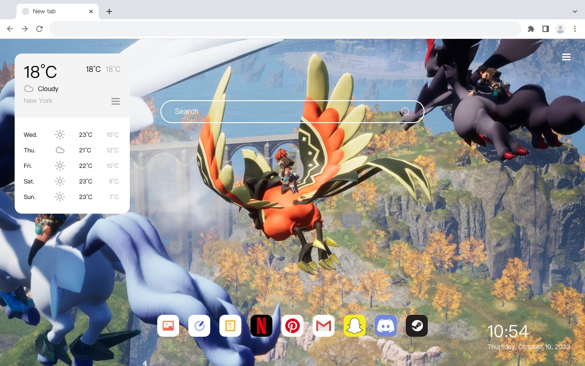
Task: Click Thursday's 21°C high temperature
Action: [x=85, y=150]
